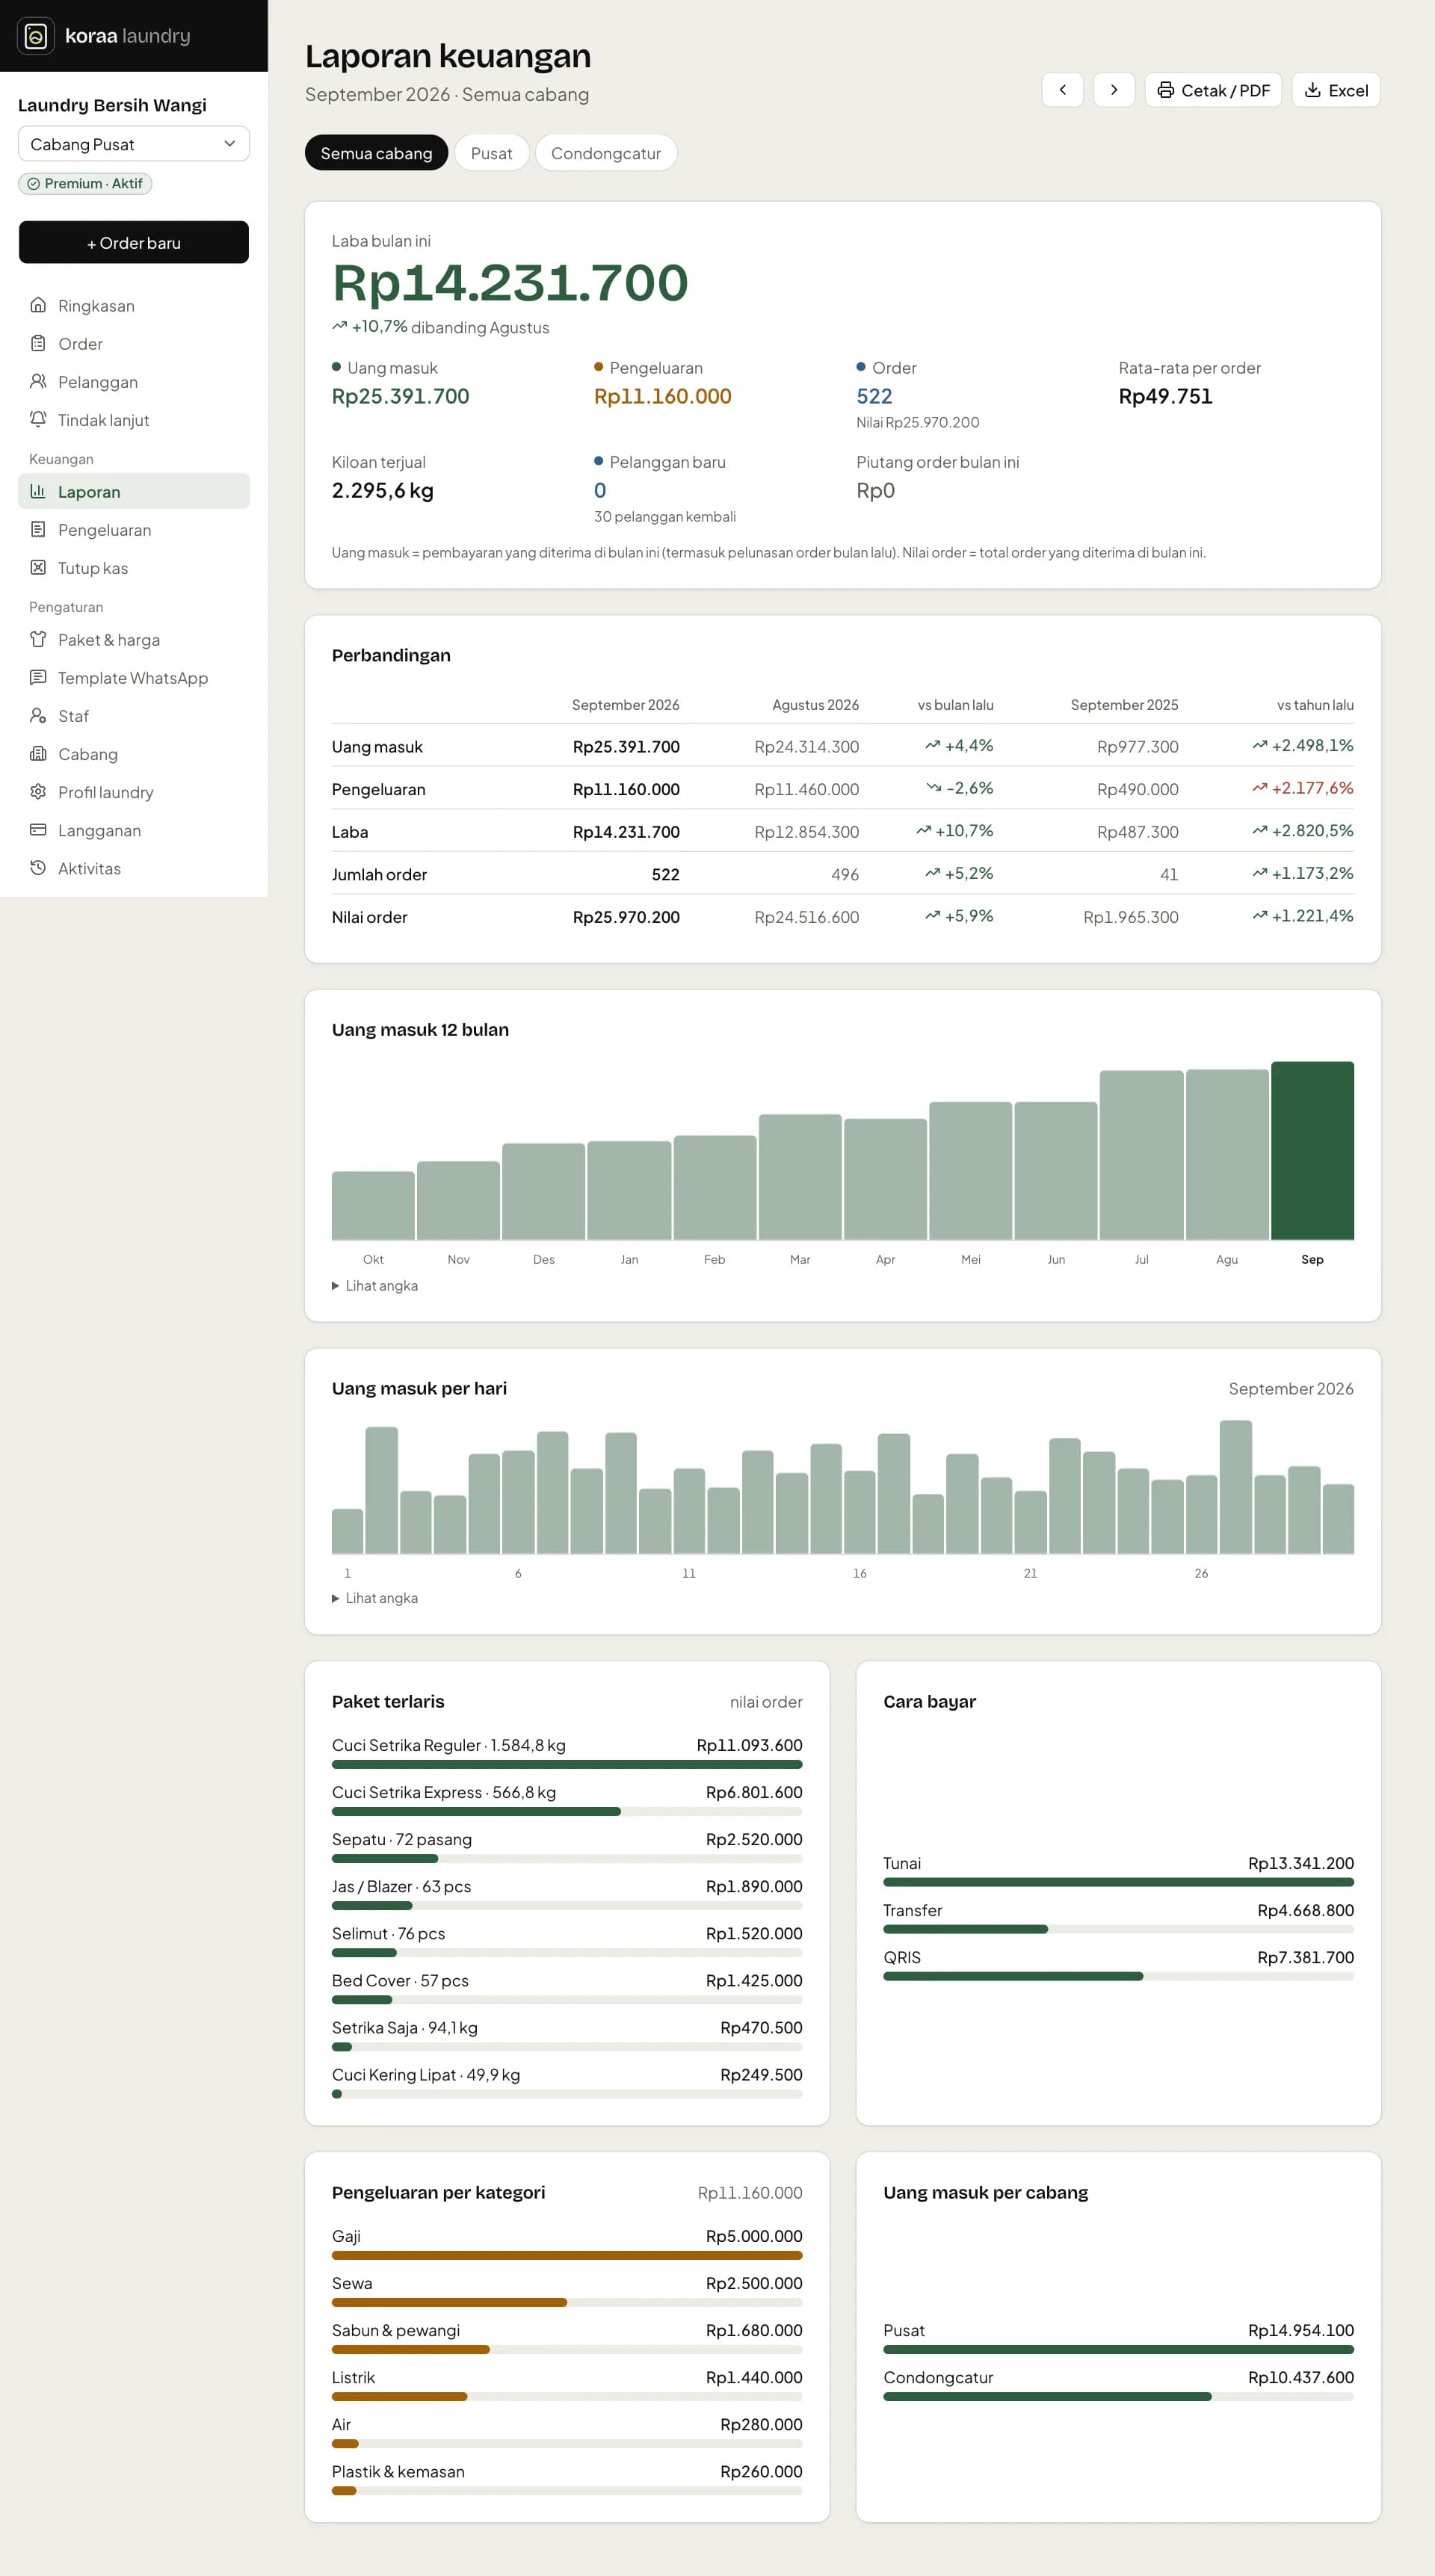Click the koraa laundry logo icon
Screen dimensions: 1435x2576
click(x=36, y=36)
